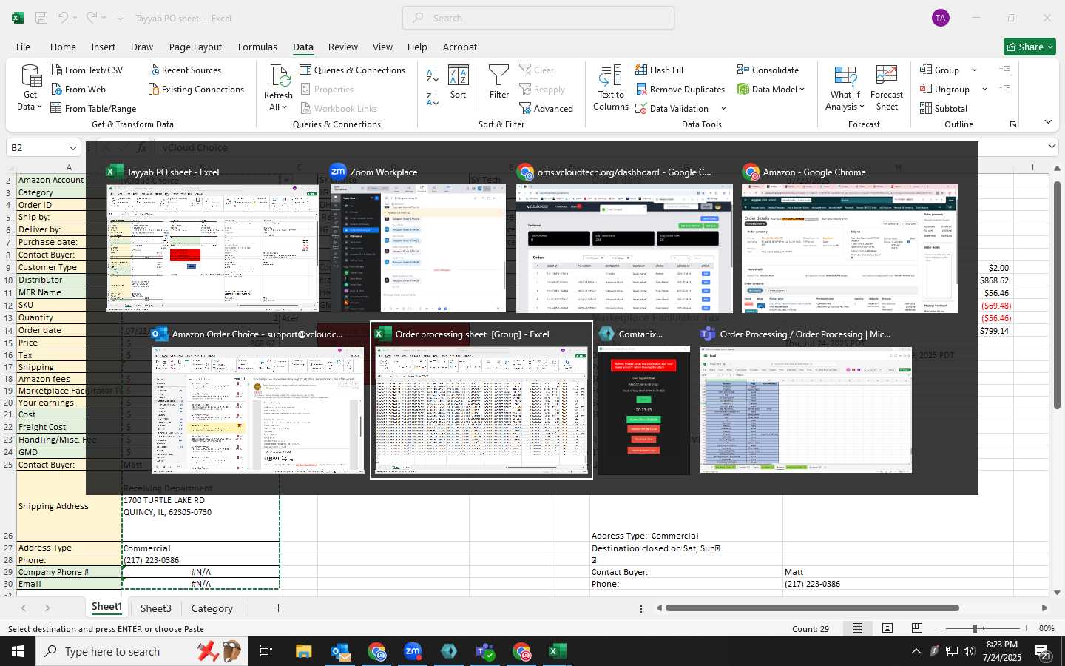Select the Category worksheet tab

(212, 608)
